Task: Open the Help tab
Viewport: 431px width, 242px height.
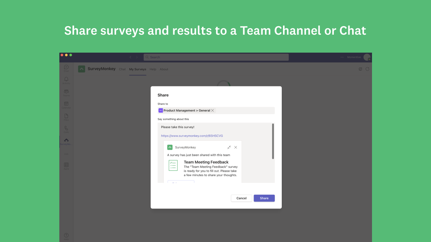Action: (x=153, y=69)
